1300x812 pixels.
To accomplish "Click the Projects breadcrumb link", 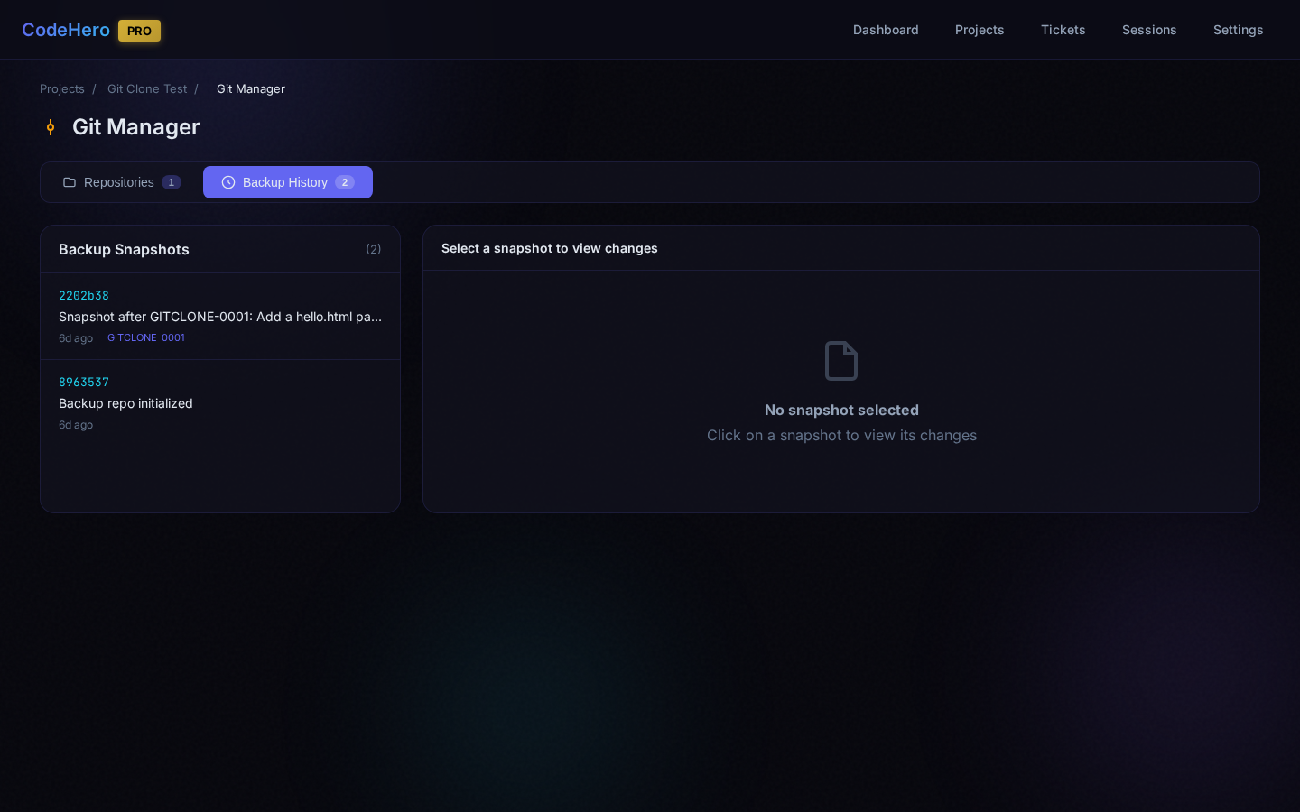I will point(62,88).
